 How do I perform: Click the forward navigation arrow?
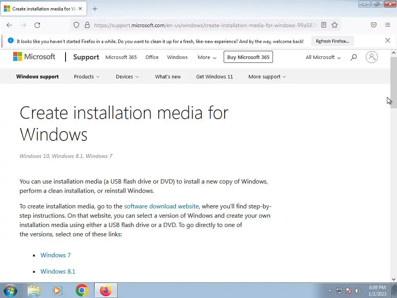[x=23, y=25]
